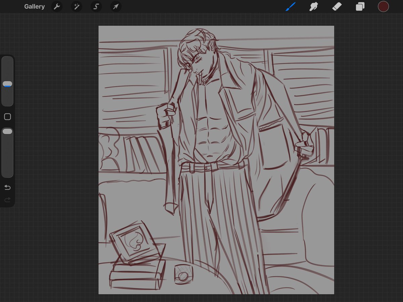Open the Adjustments magic wand menu
Image resolution: width=403 pixels, height=302 pixels.
tap(76, 6)
